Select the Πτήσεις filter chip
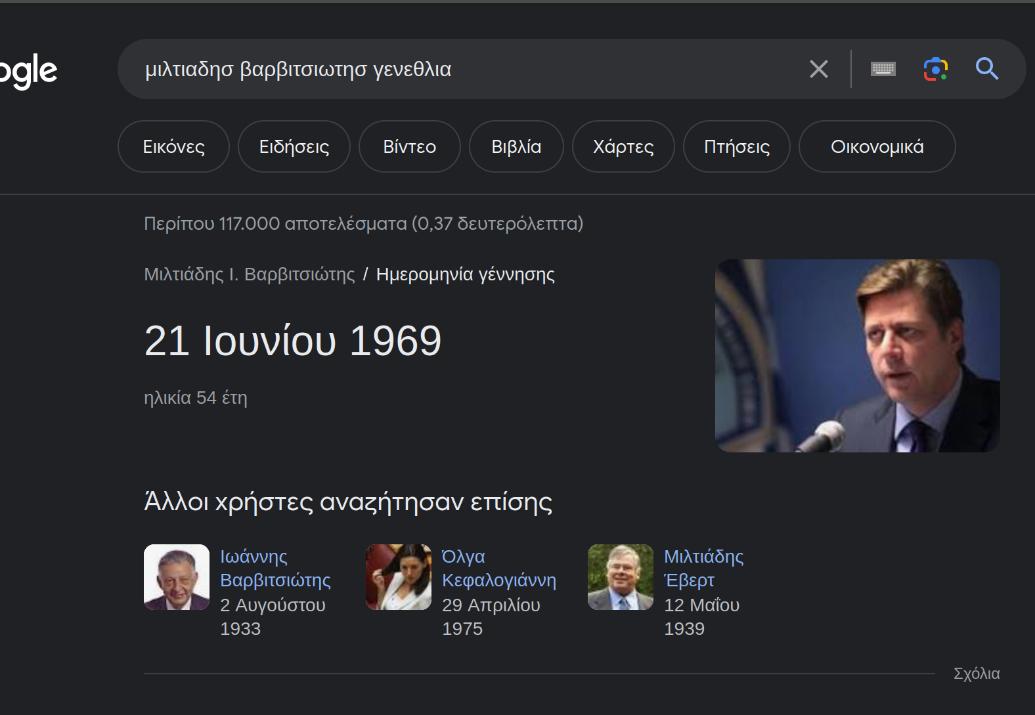This screenshot has height=715, width=1035. (x=737, y=146)
